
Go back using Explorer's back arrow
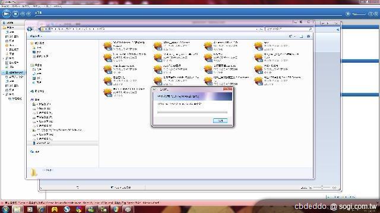(x=30, y=29)
